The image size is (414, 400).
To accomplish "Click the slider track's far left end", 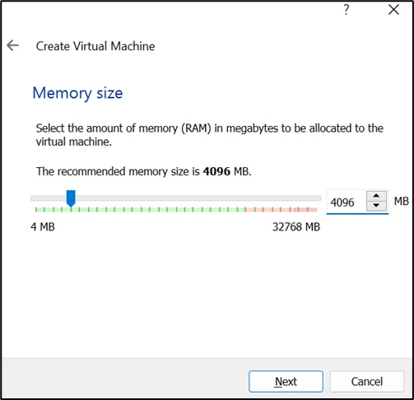I will pos(33,198).
